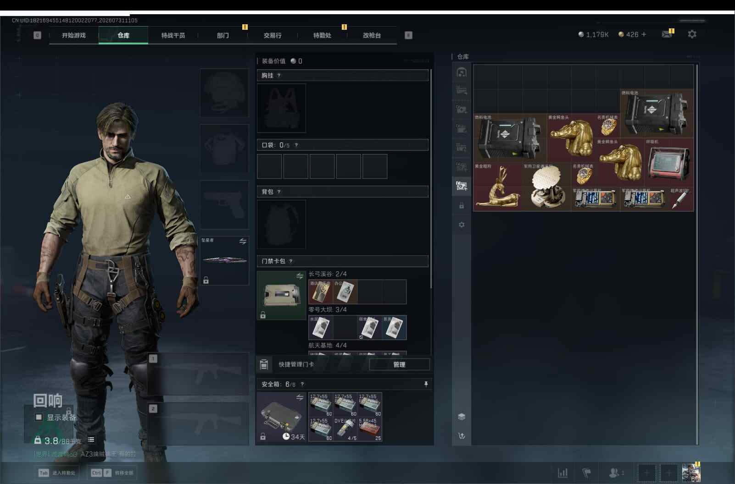Click the stack layers icon in 仓库 sidebar
The width and height of the screenshot is (735, 484).
coord(462,417)
